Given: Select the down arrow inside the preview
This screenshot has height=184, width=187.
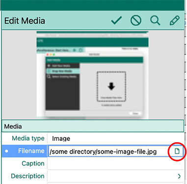Looking at the screenshot, I should tap(111, 86).
